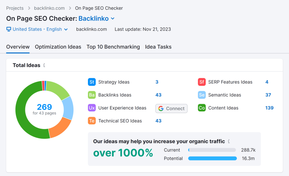Click the info icon beside organic traffic heading
289x176 pixels.
point(229,141)
